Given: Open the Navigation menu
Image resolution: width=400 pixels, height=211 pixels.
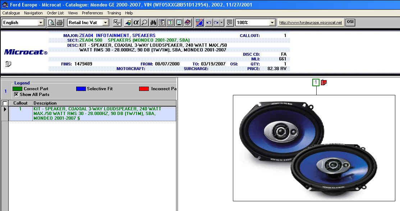Looking at the screenshot, I should 33,13.
